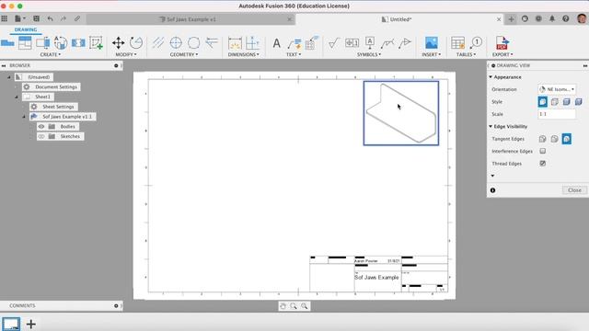Screen dimensions: 589x331
Task: Select the Text tool letter A
Action: pos(276,43)
